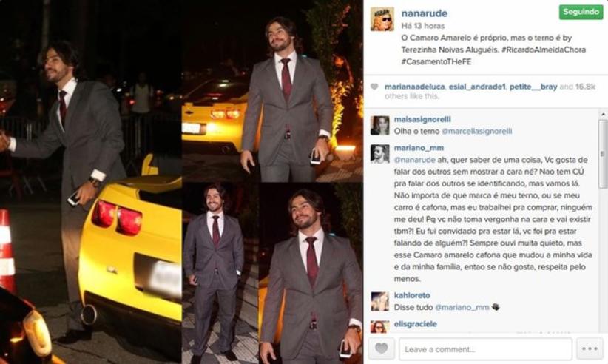Click the top-right photo of man in suit
Viewport: 608px width, 364px height.
point(272,91)
